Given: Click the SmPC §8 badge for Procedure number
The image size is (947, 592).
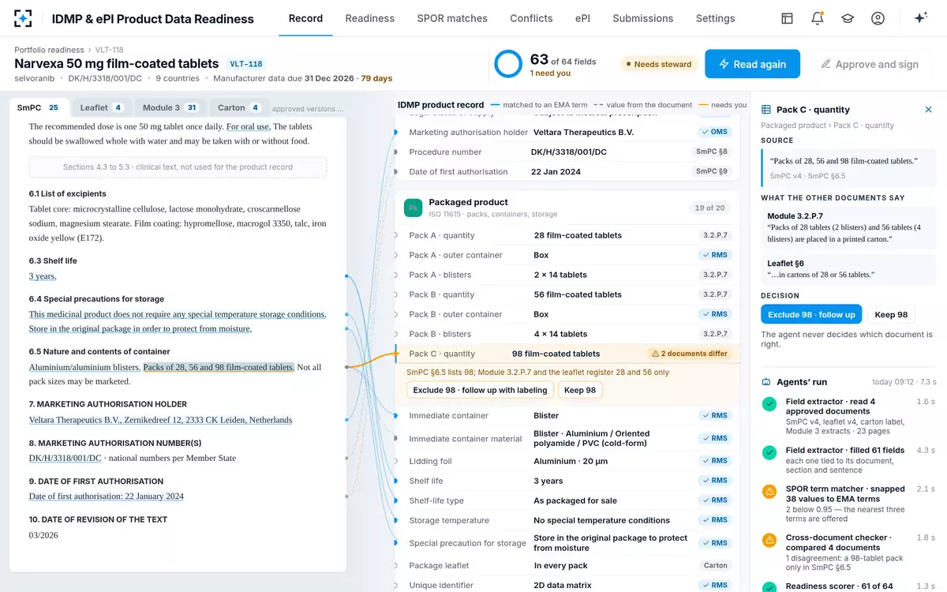Looking at the screenshot, I should (712, 152).
